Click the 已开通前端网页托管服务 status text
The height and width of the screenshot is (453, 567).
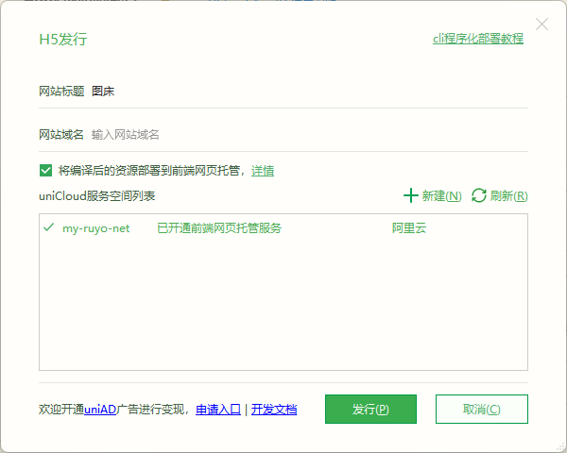coord(218,228)
